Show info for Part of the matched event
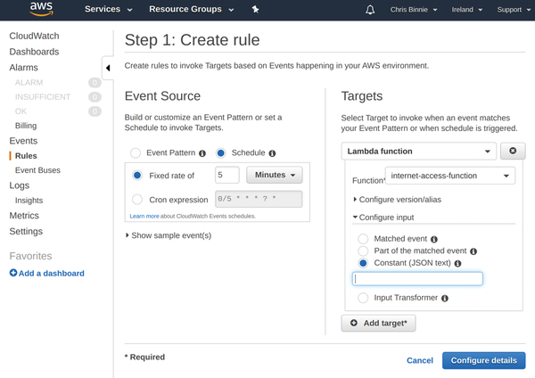This screenshot has width=535, height=378. [473, 251]
